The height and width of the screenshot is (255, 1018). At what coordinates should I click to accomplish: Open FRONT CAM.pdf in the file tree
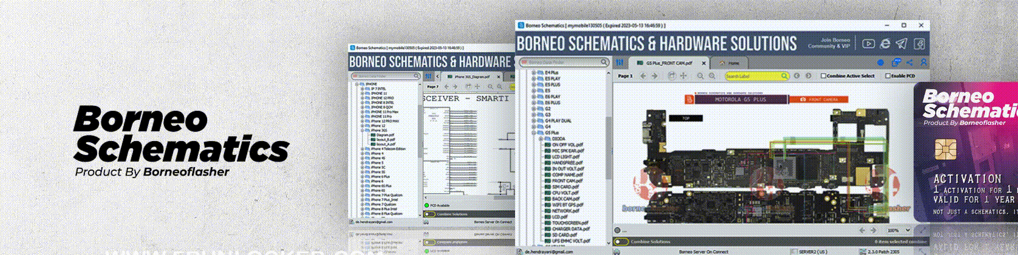pyautogui.click(x=567, y=180)
